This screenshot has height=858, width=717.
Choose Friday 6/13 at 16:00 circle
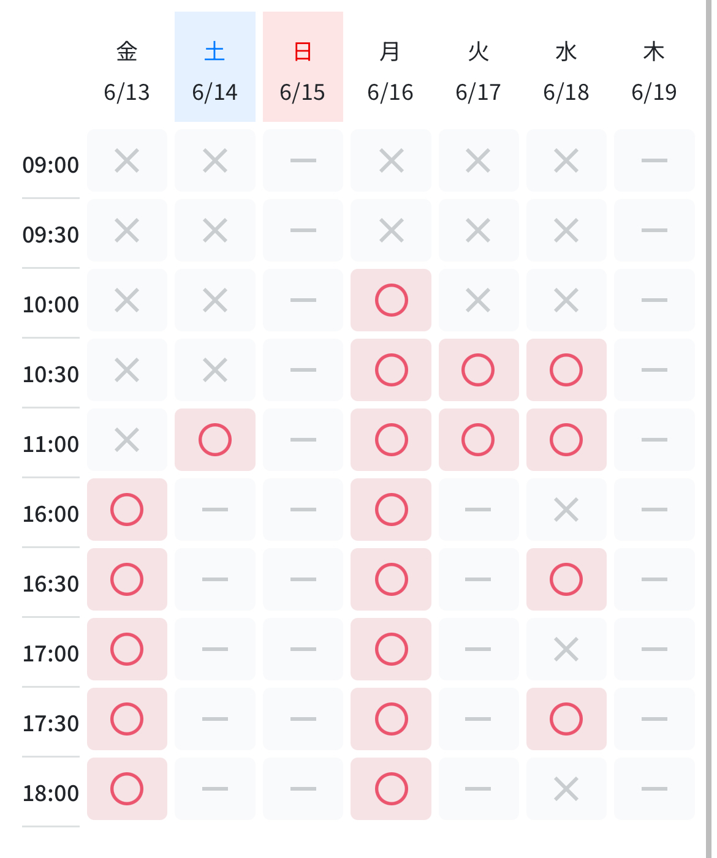pyautogui.click(x=127, y=510)
